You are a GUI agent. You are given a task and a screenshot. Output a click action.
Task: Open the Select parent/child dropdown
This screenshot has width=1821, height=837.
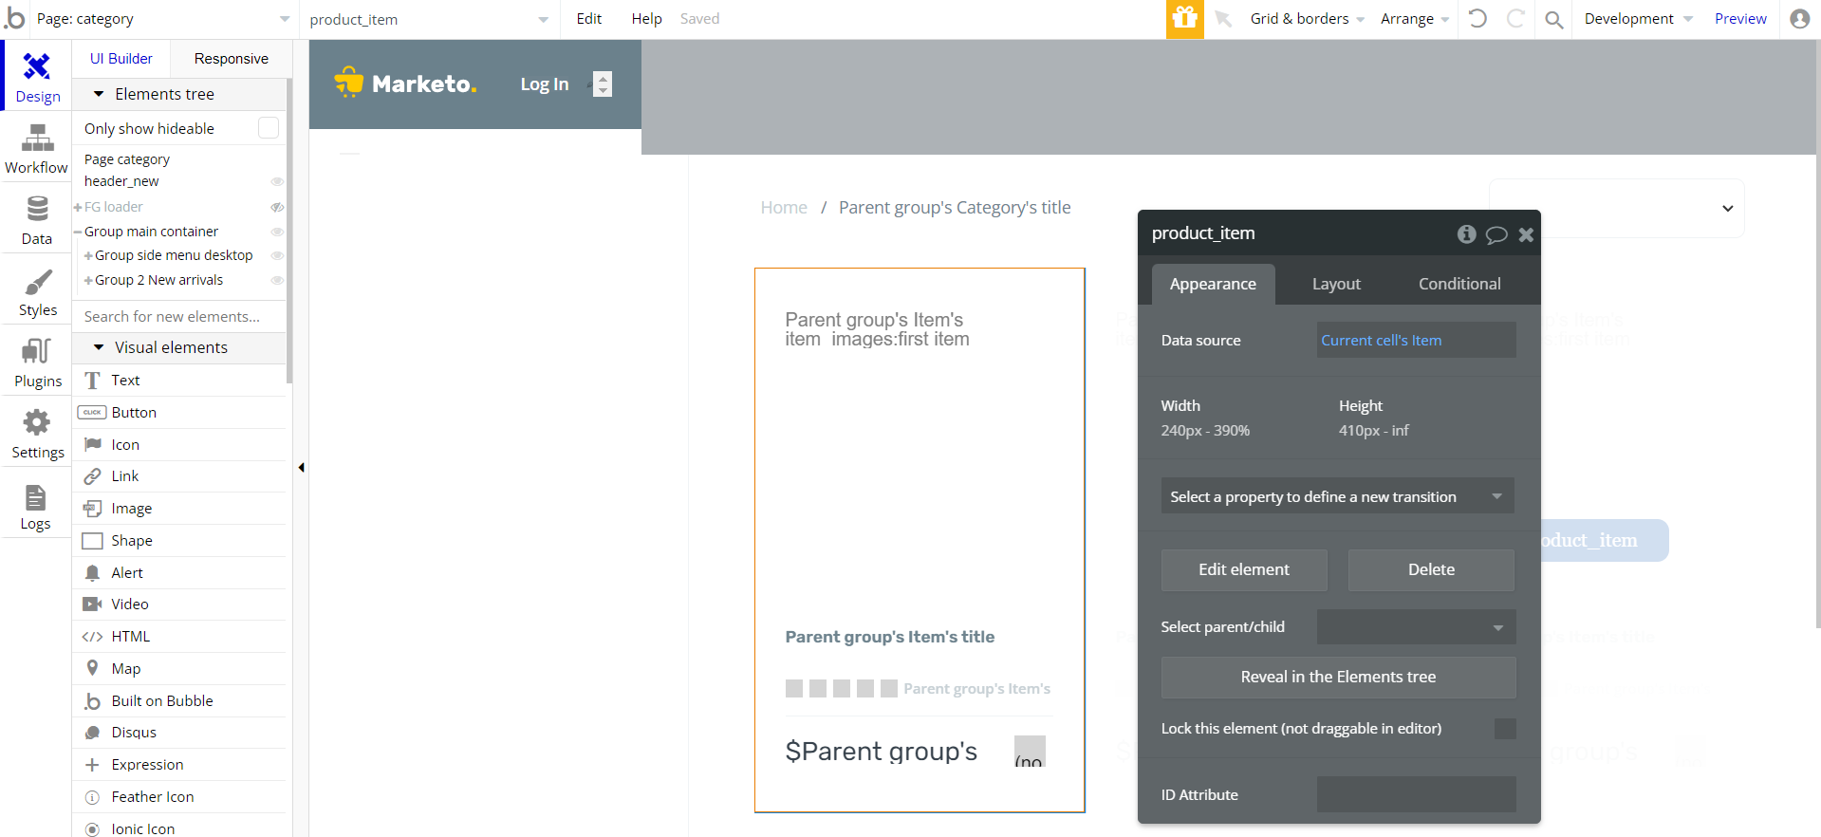1416,627
